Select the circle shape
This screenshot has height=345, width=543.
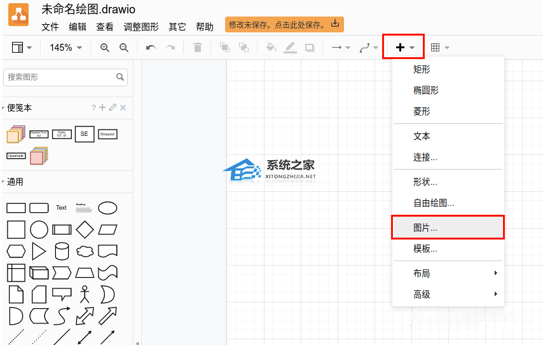pyautogui.click(x=39, y=229)
